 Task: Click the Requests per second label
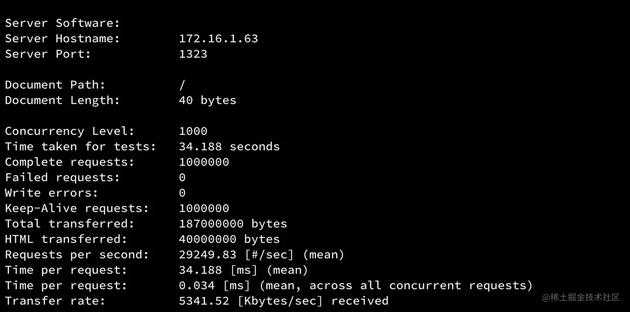[x=77, y=255]
